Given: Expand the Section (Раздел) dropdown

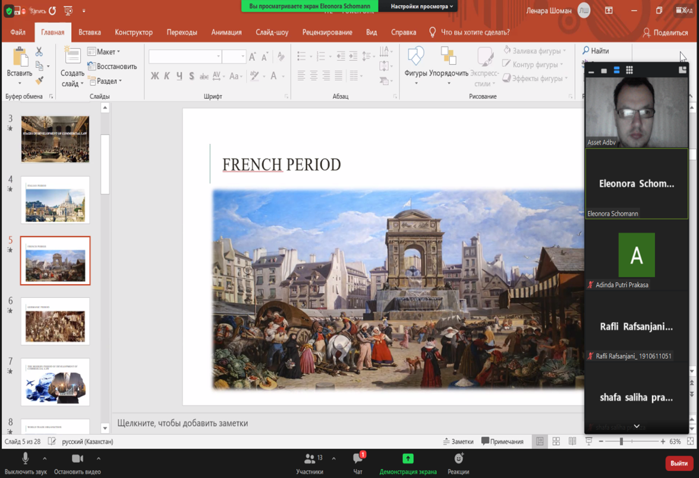Looking at the screenshot, I should [105, 81].
